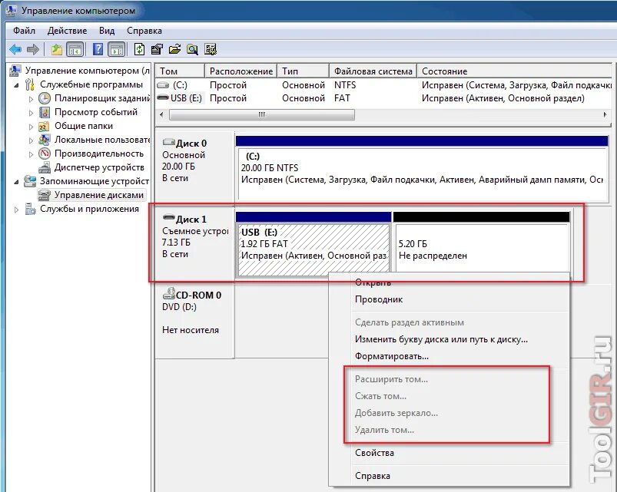Sort by the Расположение column header
The height and width of the screenshot is (492, 617).
pyautogui.click(x=240, y=71)
